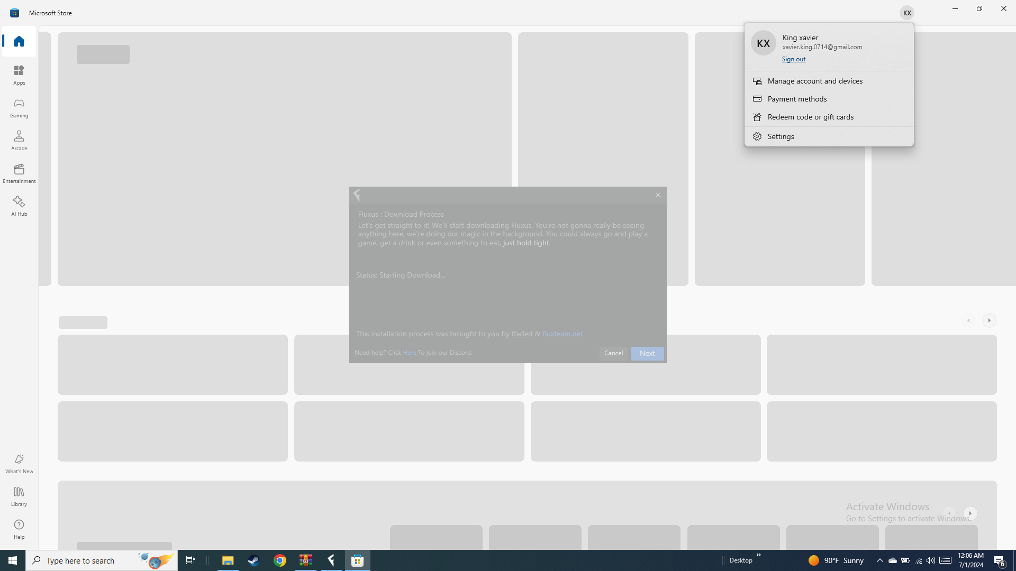Viewport: 1016px width, 571px height.
Task: Check battery status in system tray
Action: tap(905, 560)
